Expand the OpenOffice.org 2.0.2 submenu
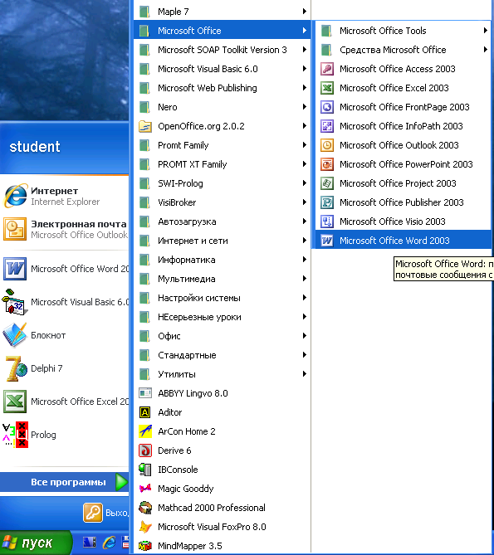The width and height of the screenshot is (494, 555). [222, 126]
